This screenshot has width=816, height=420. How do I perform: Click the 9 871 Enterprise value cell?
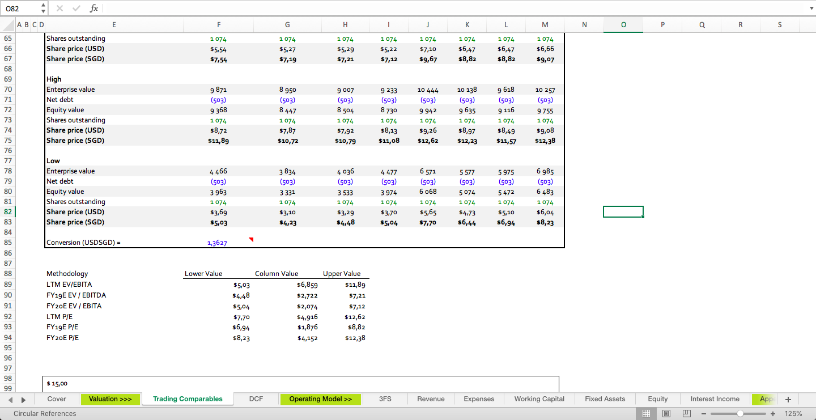219,90
